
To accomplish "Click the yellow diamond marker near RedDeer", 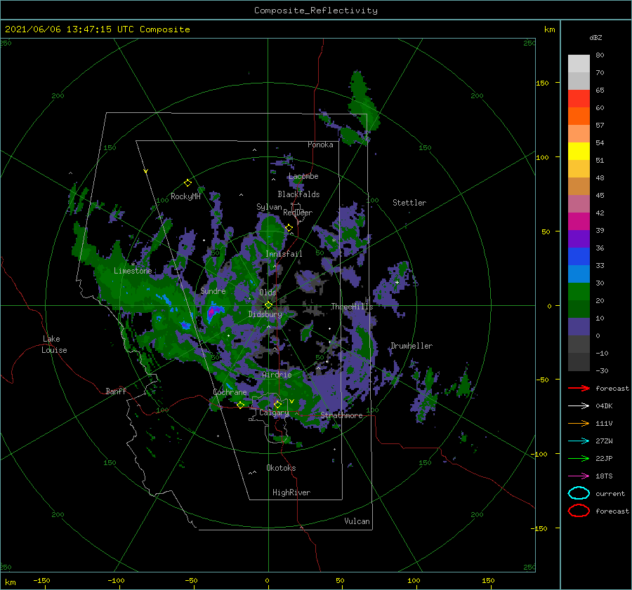I will 289,228.
